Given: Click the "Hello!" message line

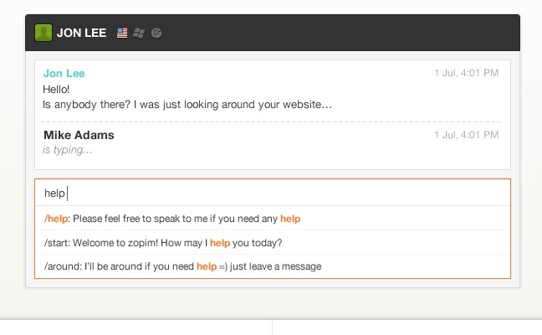Looking at the screenshot, I should pyautogui.click(x=56, y=90).
